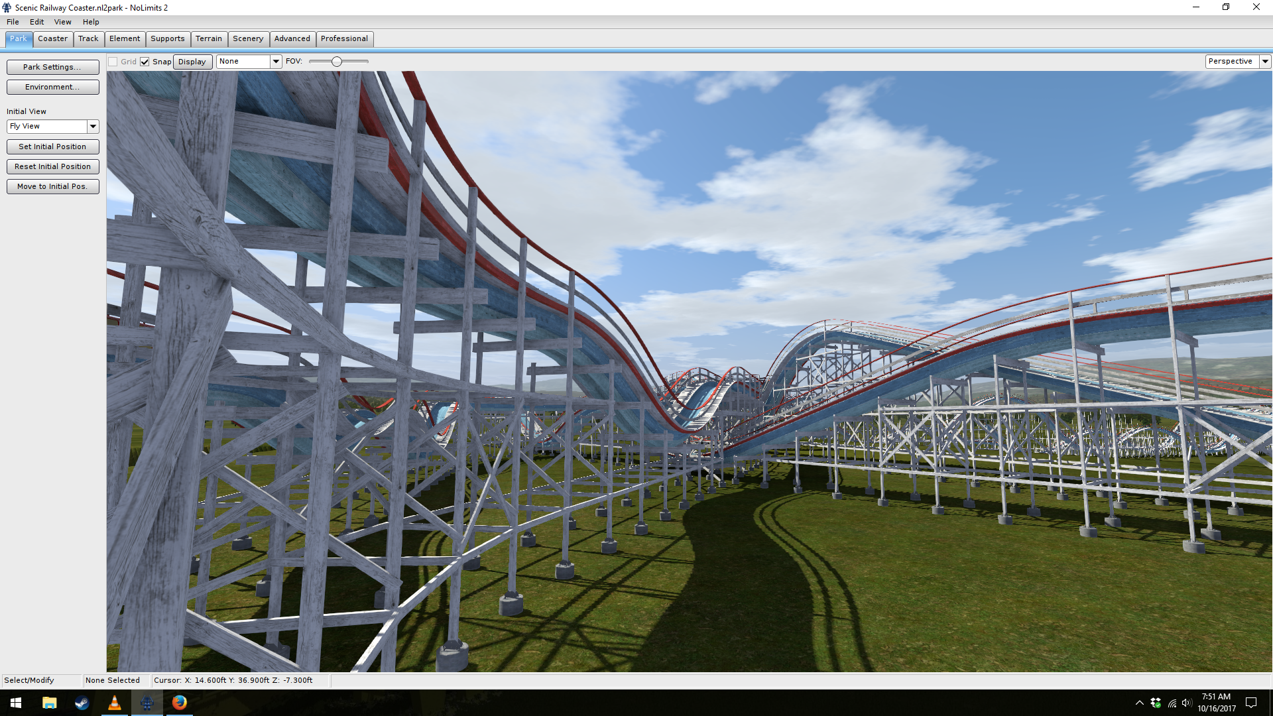This screenshot has height=716, width=1273.
Task: Open the None display mode dropdown
Action: tap(276, 61)
